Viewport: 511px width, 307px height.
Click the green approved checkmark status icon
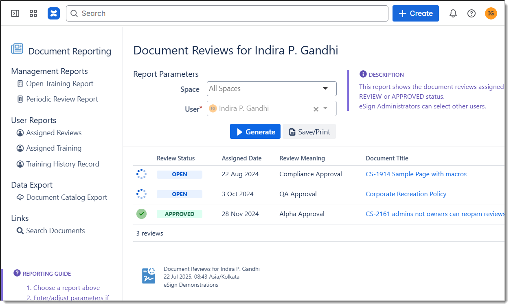141,214
